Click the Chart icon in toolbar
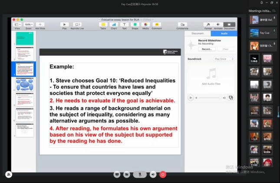 coord(114,25)
